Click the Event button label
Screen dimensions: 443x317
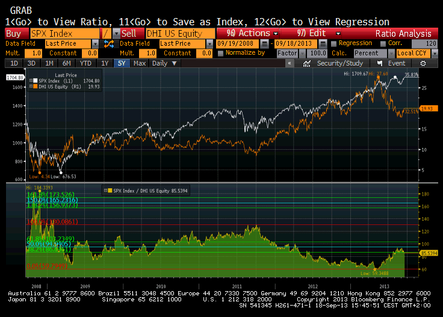pos(397,63)
